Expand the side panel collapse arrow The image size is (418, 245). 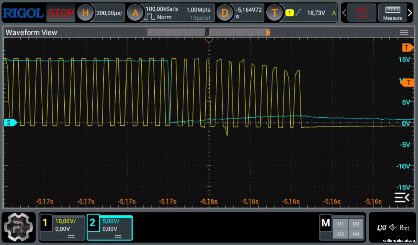pos(402,197)
